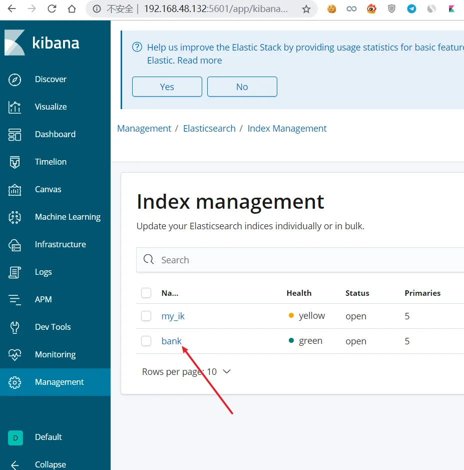Screen dimensions: 464x470
Task: Open APM via lines icon
Action: 15,300
